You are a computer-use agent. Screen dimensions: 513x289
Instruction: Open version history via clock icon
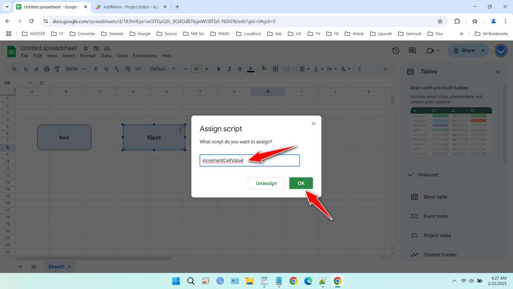click(395, 51)
